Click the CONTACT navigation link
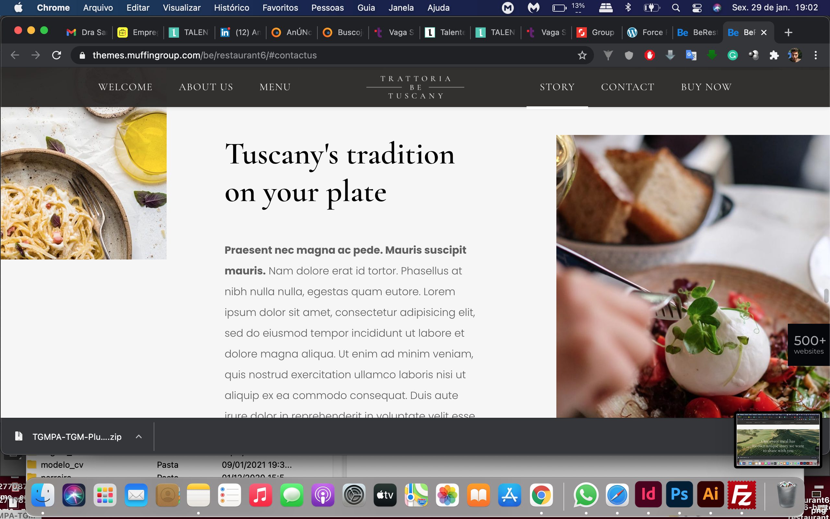The height and width of the screenshot is (519, 830). coord(627,87)
